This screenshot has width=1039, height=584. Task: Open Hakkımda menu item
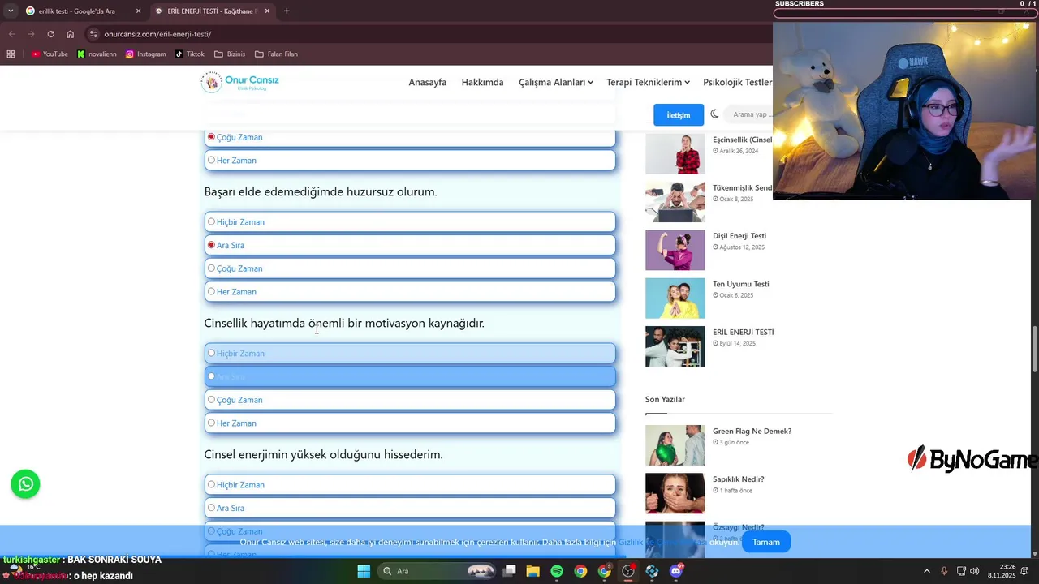click(x=482, y=82)
